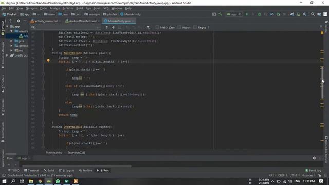The height and width of the screenshot is (185, 329).
Task: Open File Explorer from taskbar
Action: coord(31,181)
